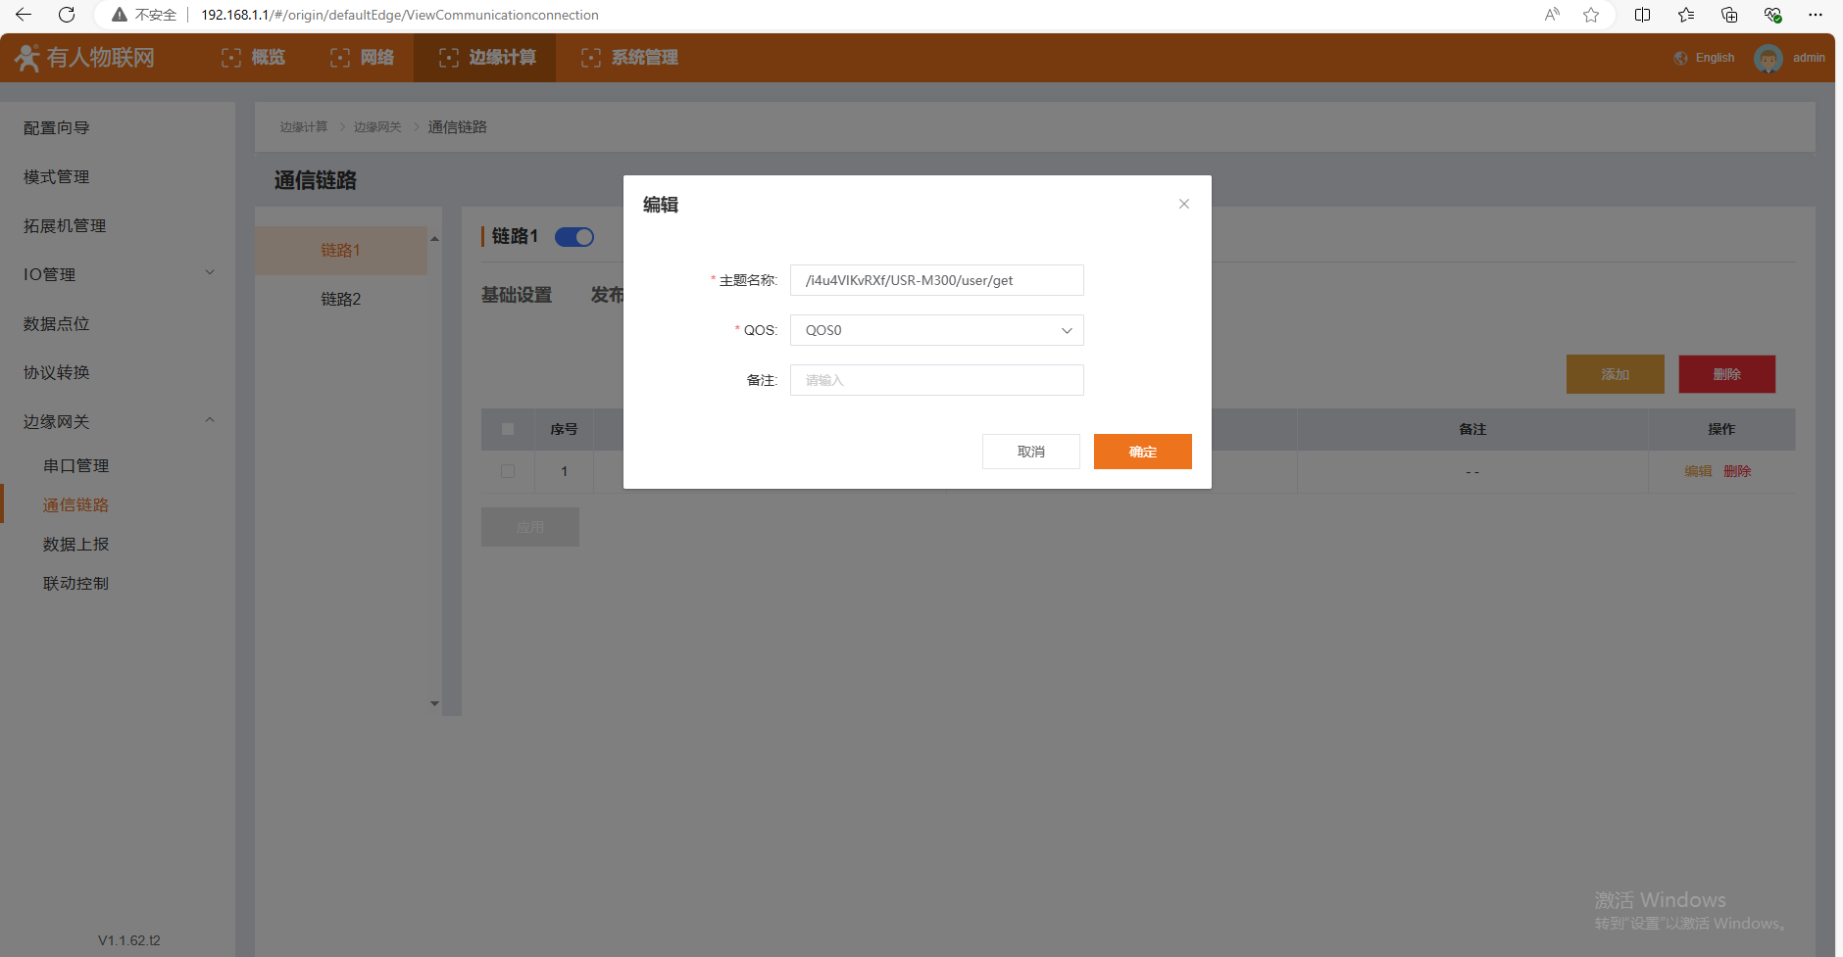Open the 系统管理 top menu
Viewport: 1843px width, 957px height.
(629, 58)
